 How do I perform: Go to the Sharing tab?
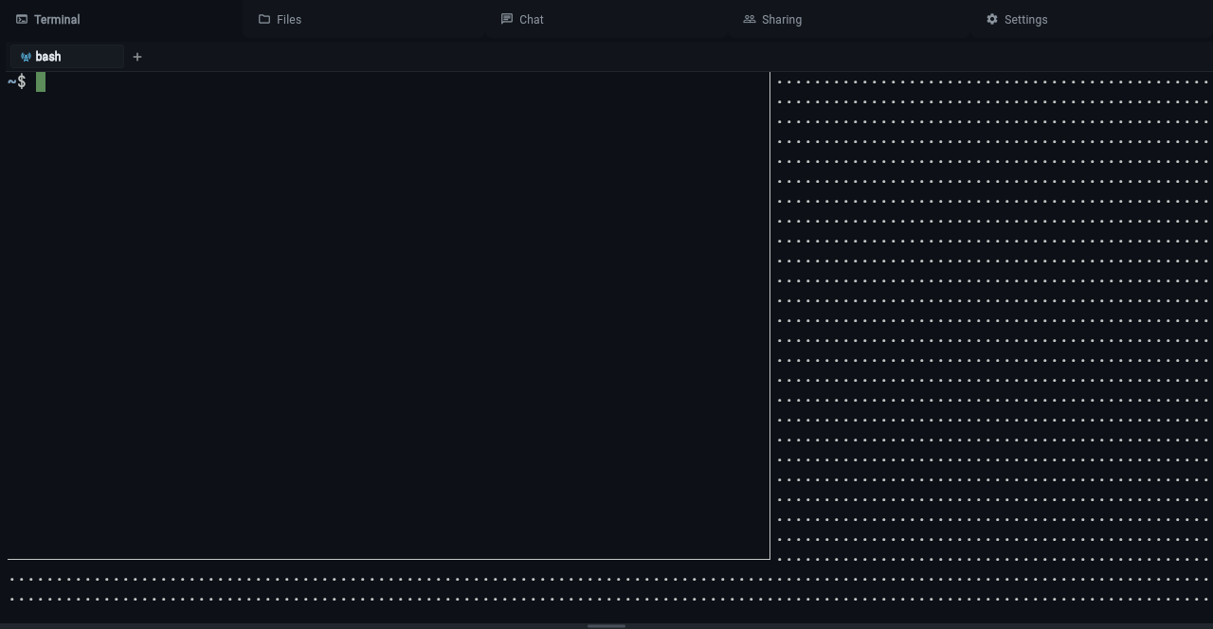click(x=849, y=19)
